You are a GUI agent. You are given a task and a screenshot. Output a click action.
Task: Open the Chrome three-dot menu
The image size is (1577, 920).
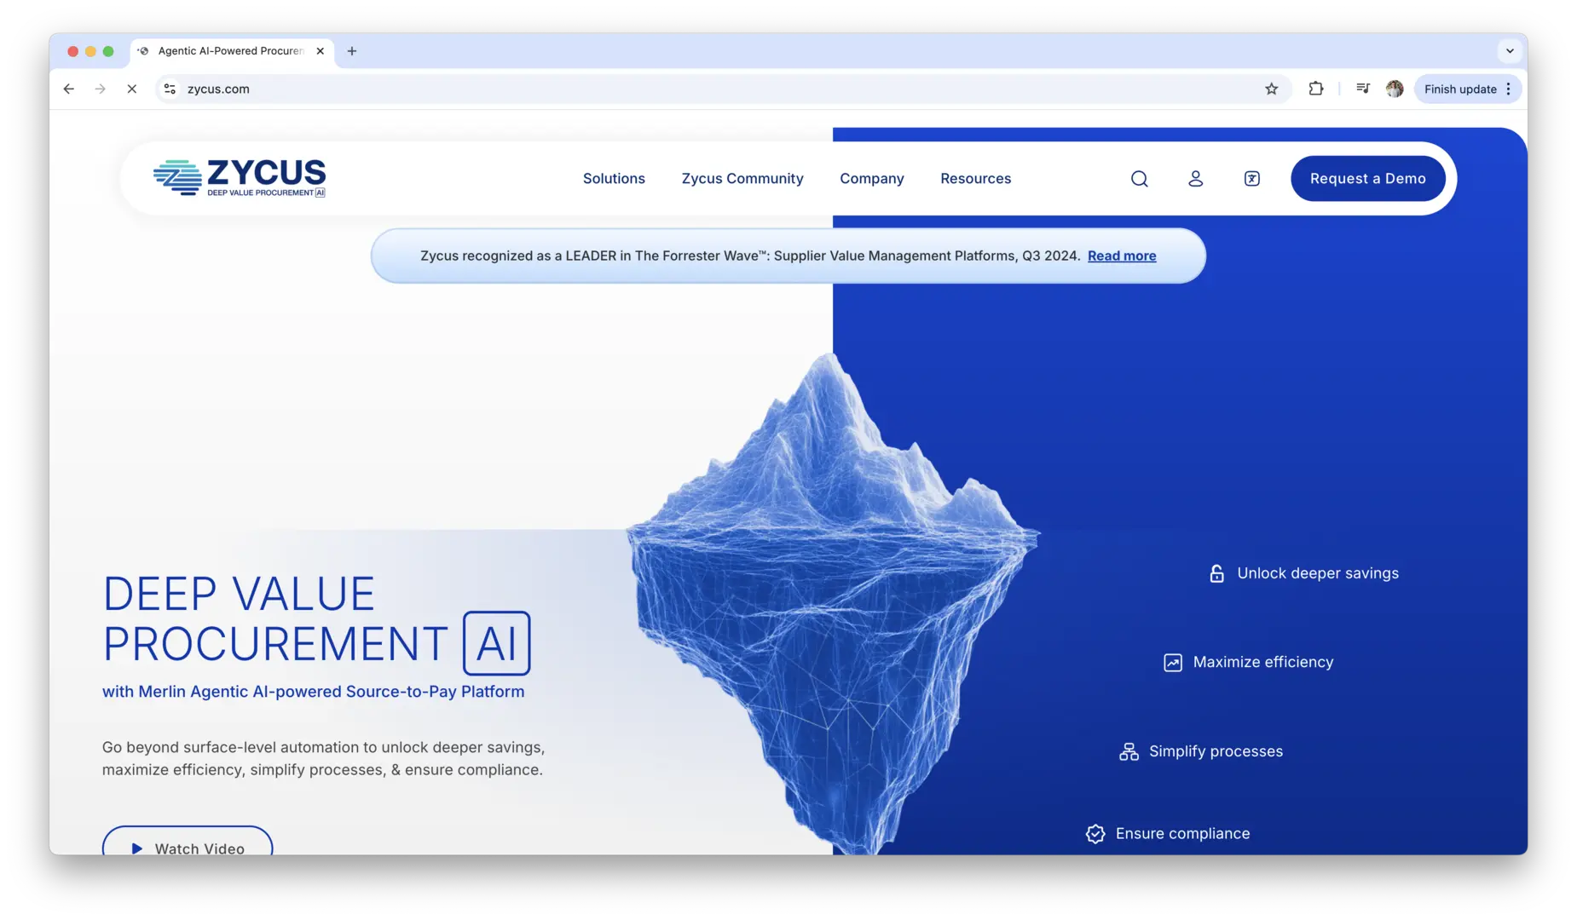[x=1509, y=89]
